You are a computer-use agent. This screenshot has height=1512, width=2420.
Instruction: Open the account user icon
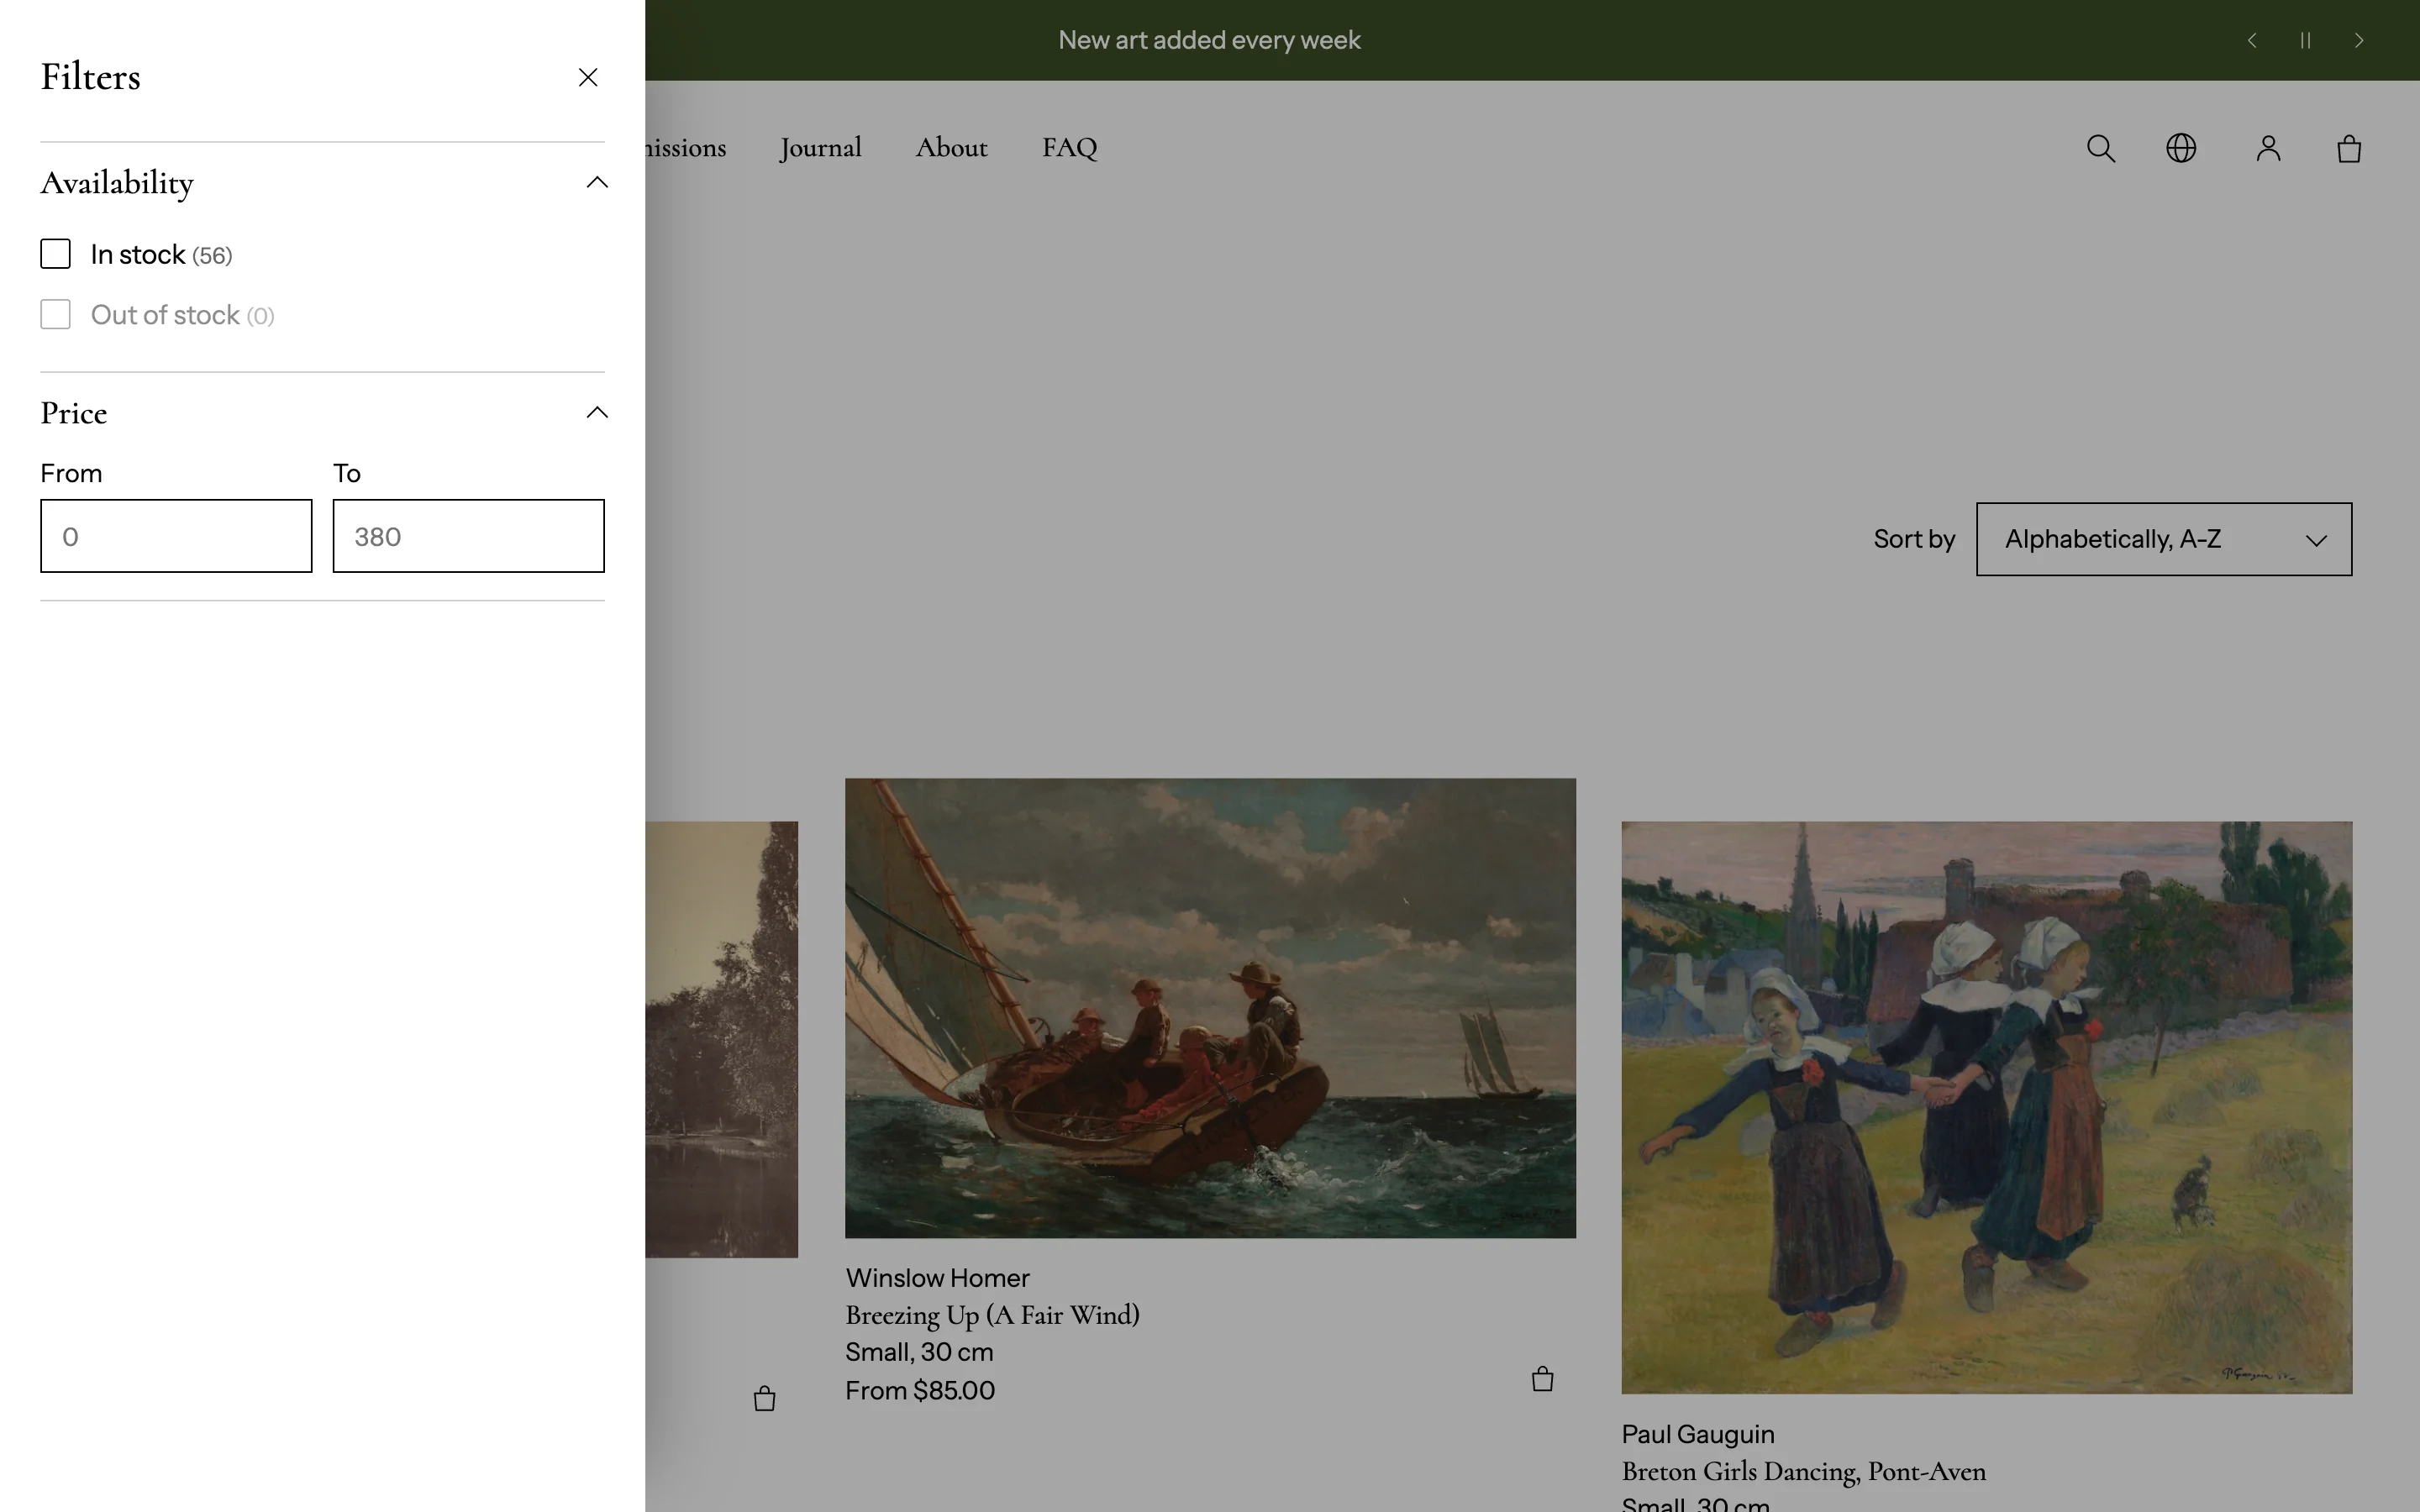tap(2269, 148)
